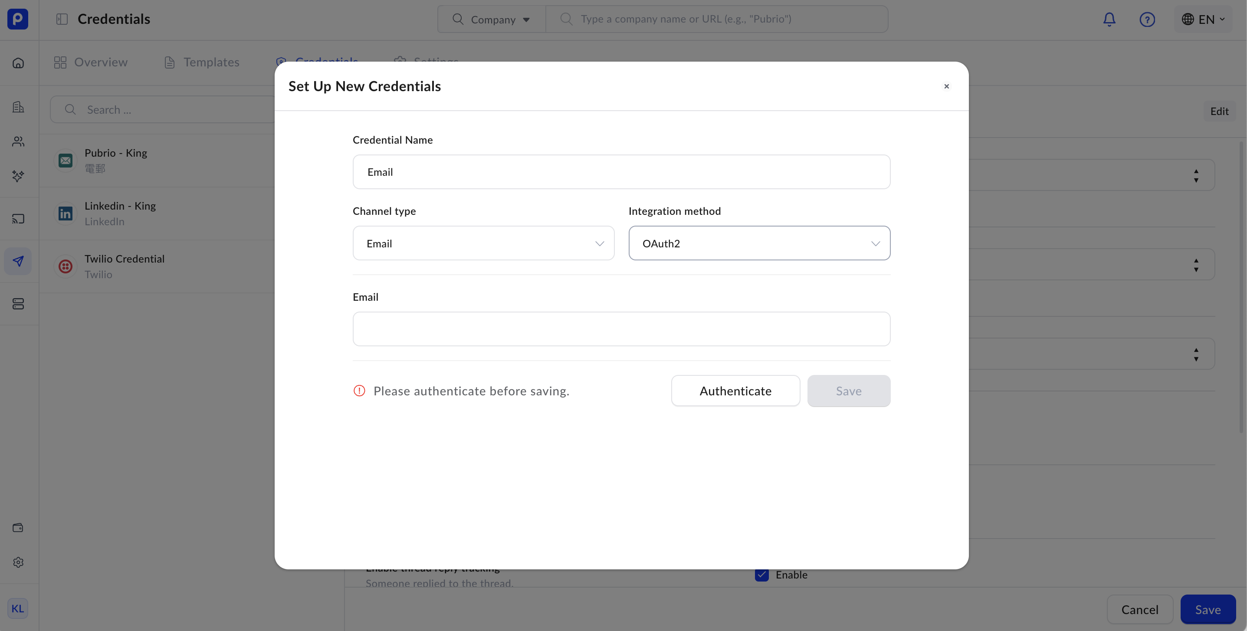The height and width of the screenshot is (631, 1247).
Task: Click the notification bell icon
Action: [x=1109, y=20]
